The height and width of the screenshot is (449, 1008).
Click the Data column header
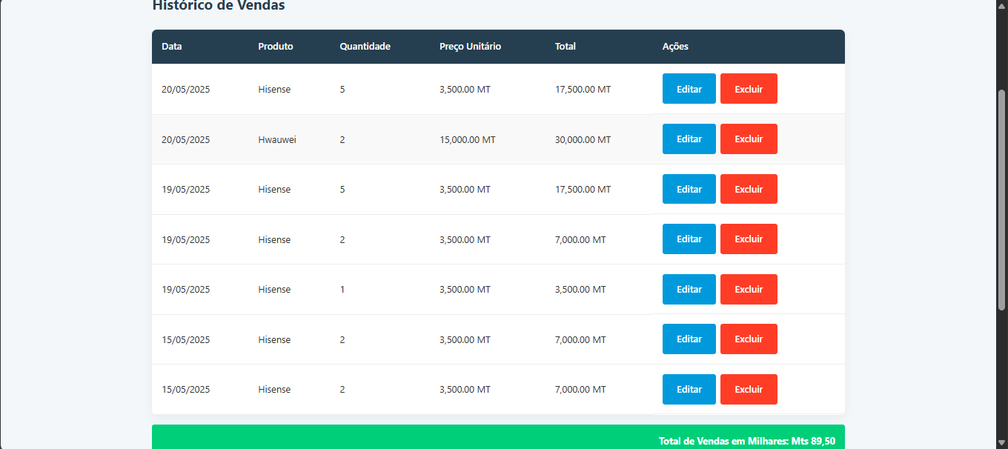point(172,47)
